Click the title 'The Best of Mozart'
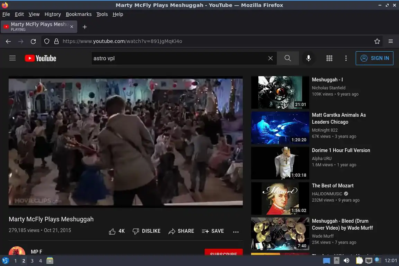The image size is (399, 266). pyautogui.click(x=332, y=186)
